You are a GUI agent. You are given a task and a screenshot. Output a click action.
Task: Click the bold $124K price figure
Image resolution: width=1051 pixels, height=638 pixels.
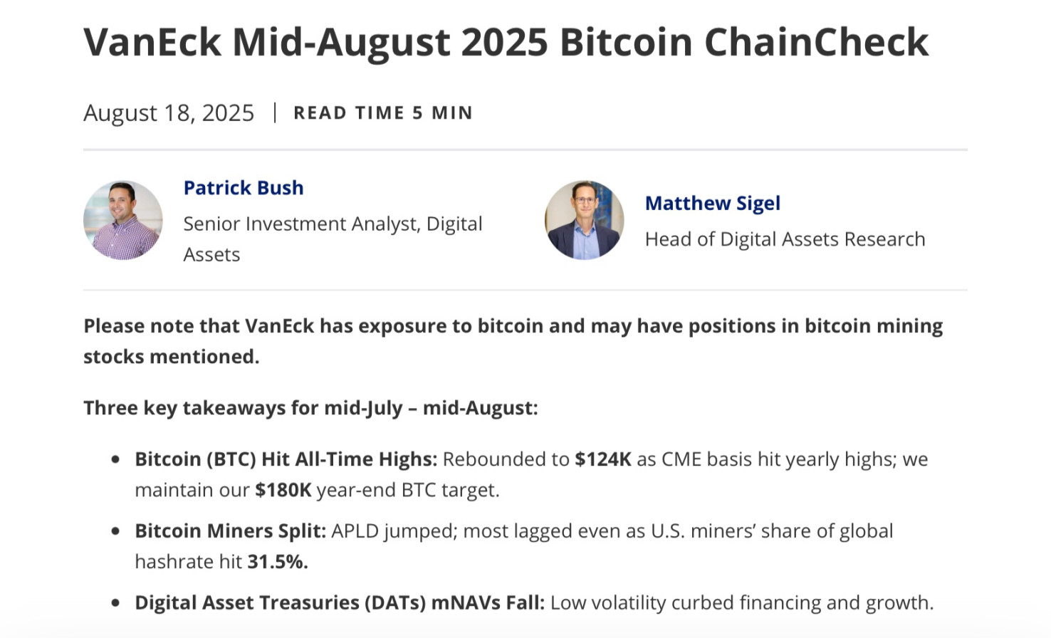pyautogui.click(x=603, y=459)
